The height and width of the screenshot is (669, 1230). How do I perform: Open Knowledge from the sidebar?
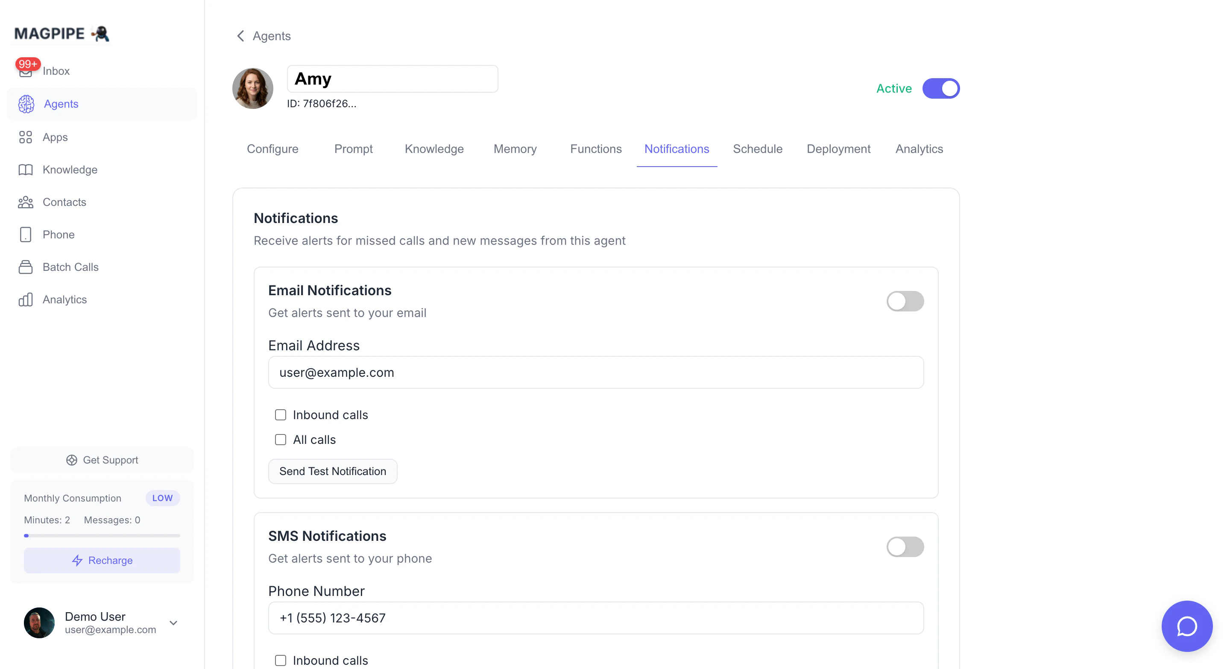point(70,170)
